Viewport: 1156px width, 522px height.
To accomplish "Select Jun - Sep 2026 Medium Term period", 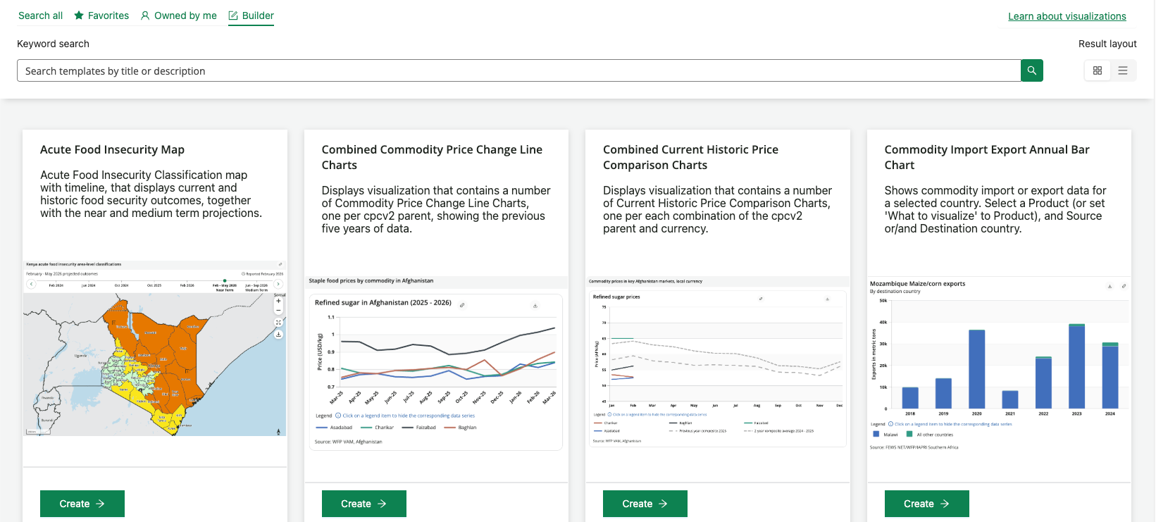I will tap(256, 287).
